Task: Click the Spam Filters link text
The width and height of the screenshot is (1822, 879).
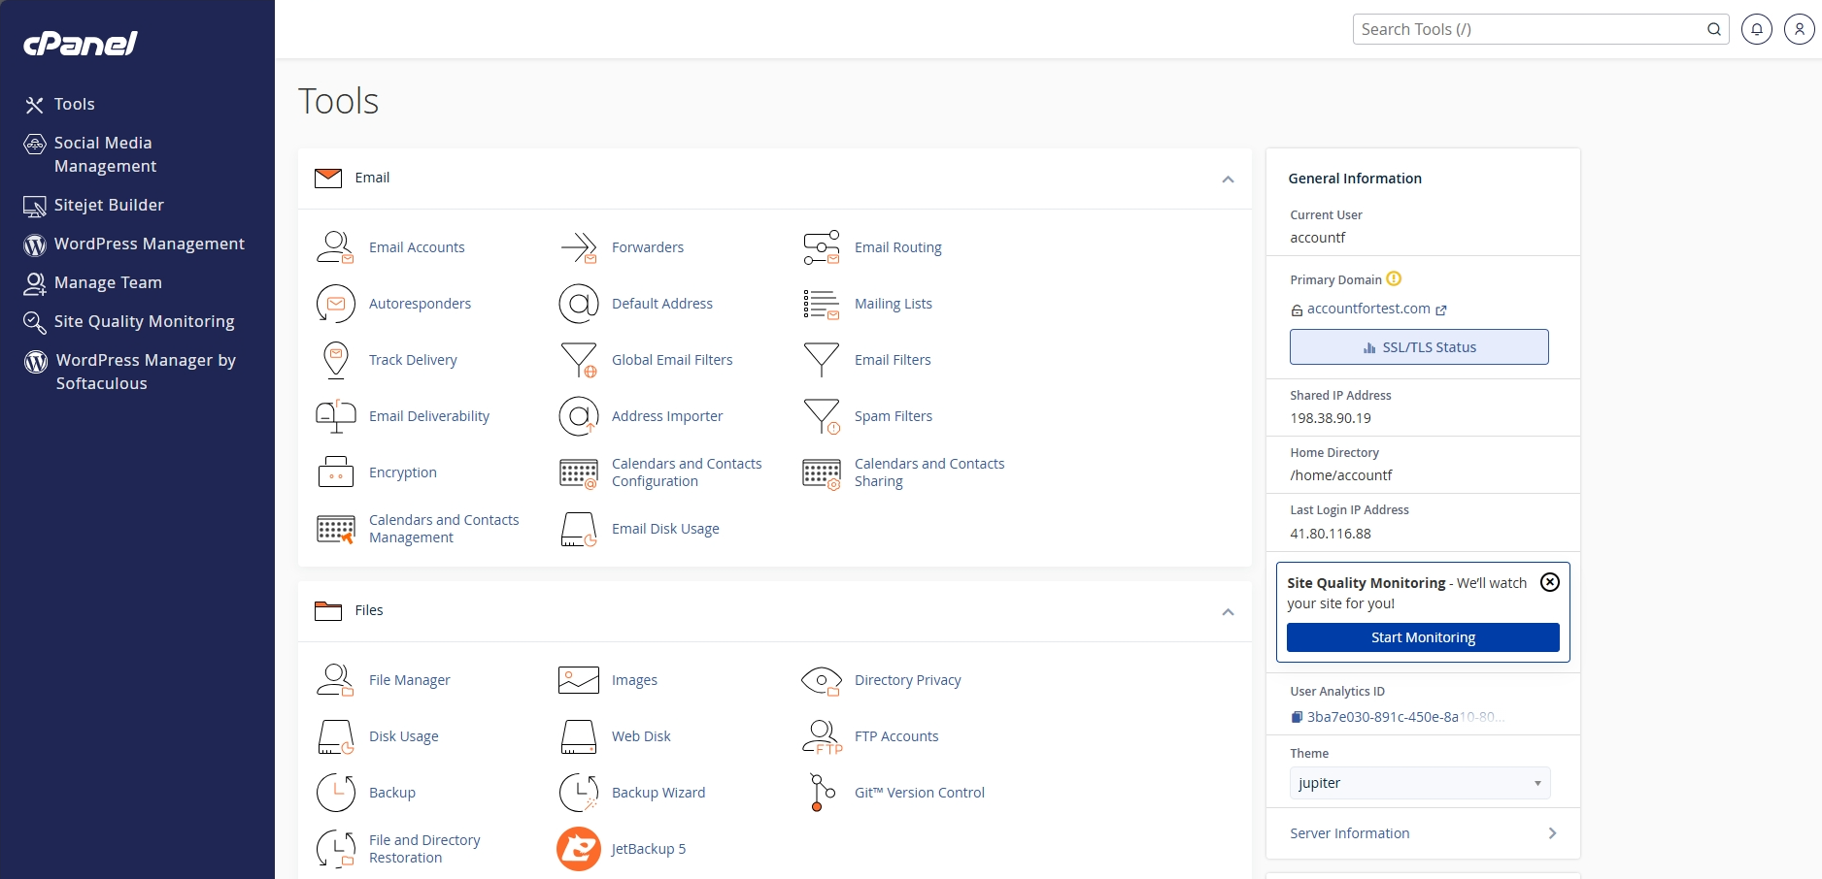Action: [894, 416]
